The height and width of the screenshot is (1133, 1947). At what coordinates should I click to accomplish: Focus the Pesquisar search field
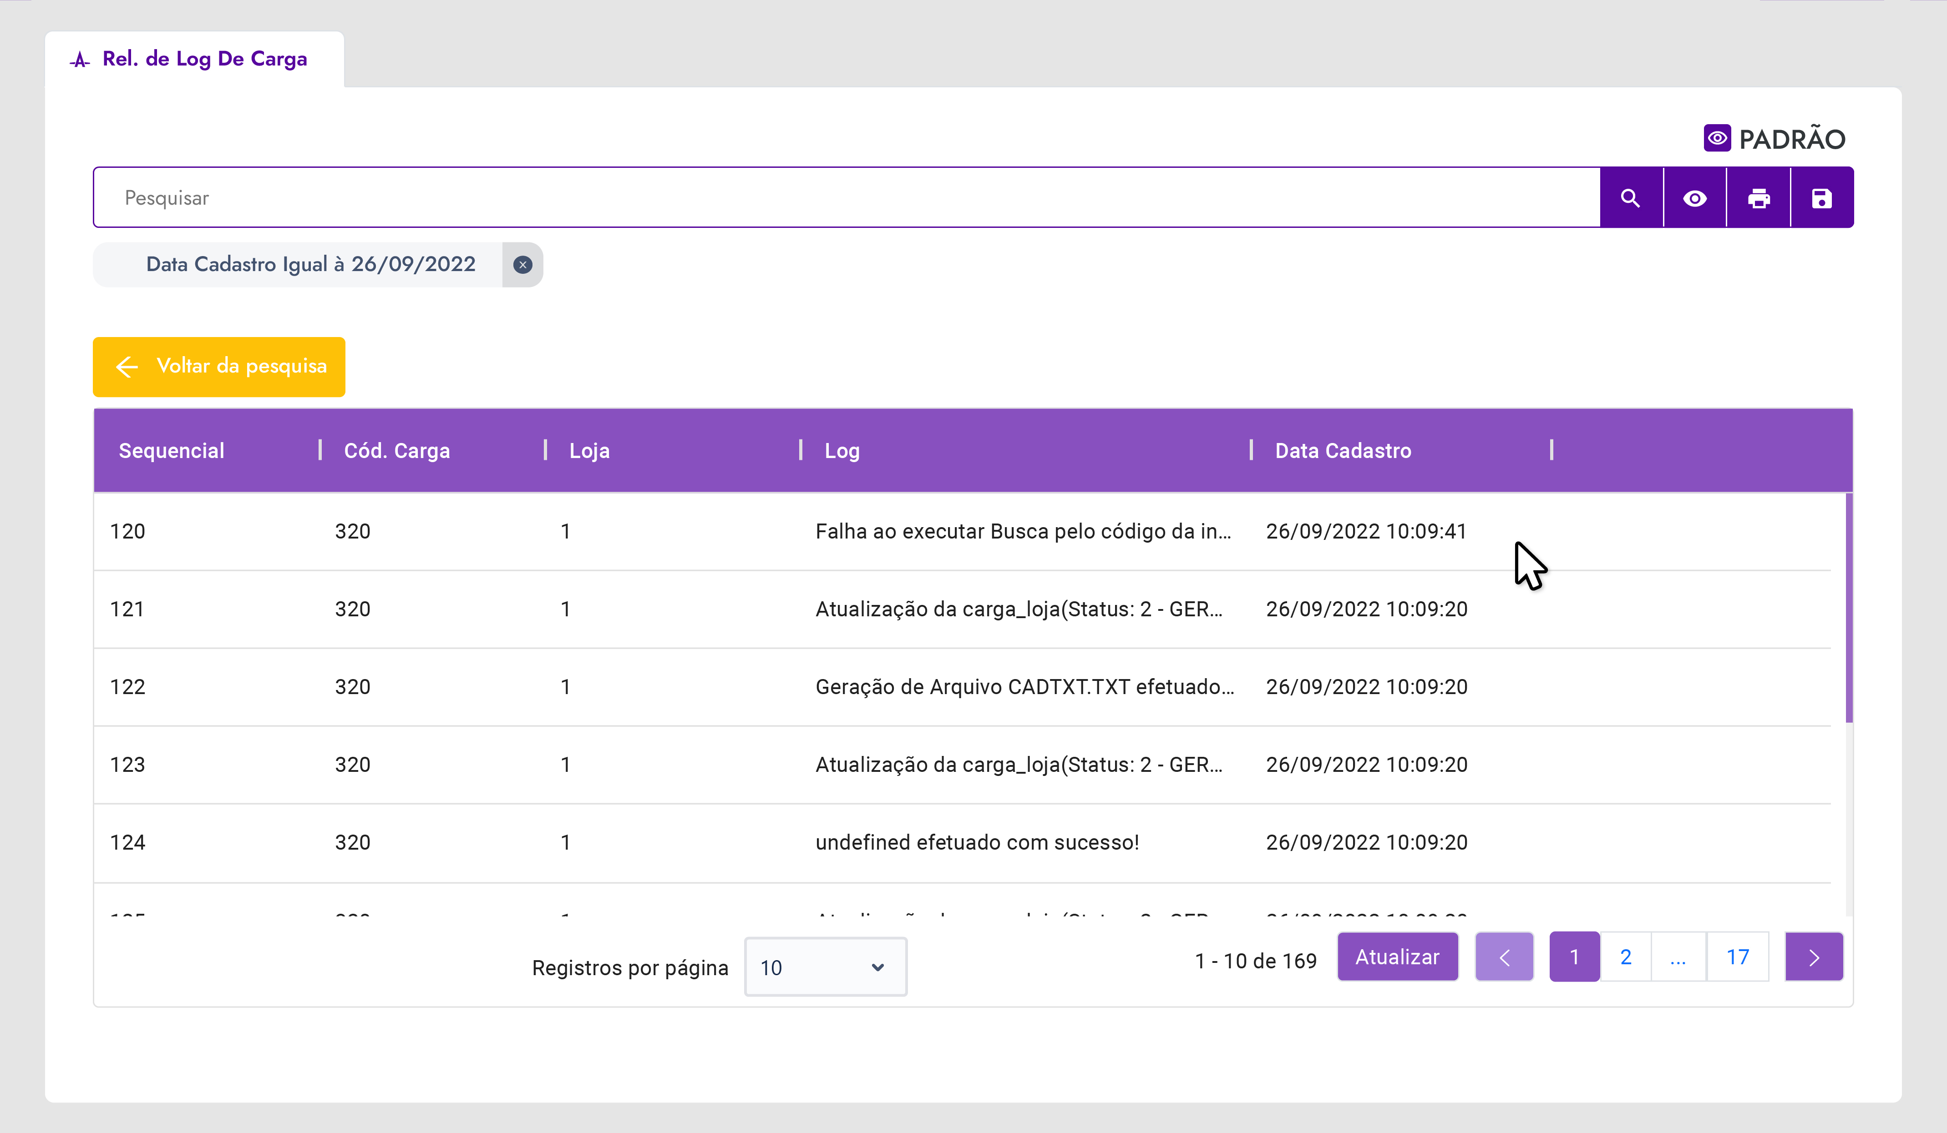[846, 198]
